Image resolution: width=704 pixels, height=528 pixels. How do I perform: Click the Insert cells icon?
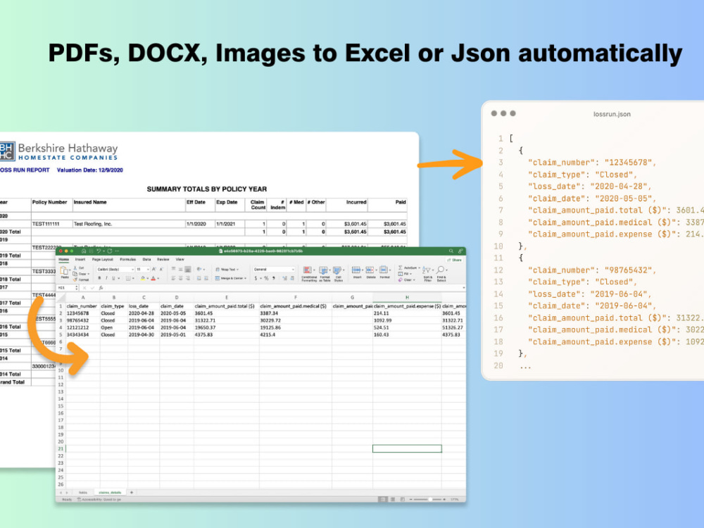[356, 270]
